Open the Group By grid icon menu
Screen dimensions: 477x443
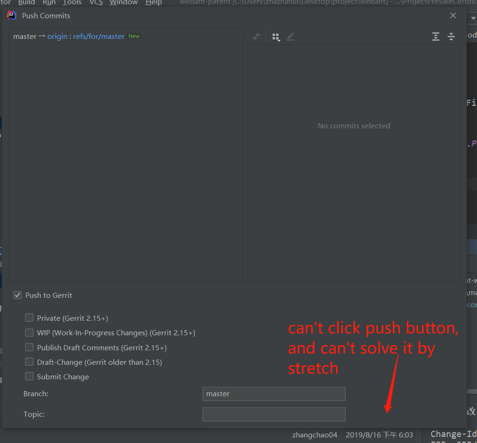(x=276, y=37)
